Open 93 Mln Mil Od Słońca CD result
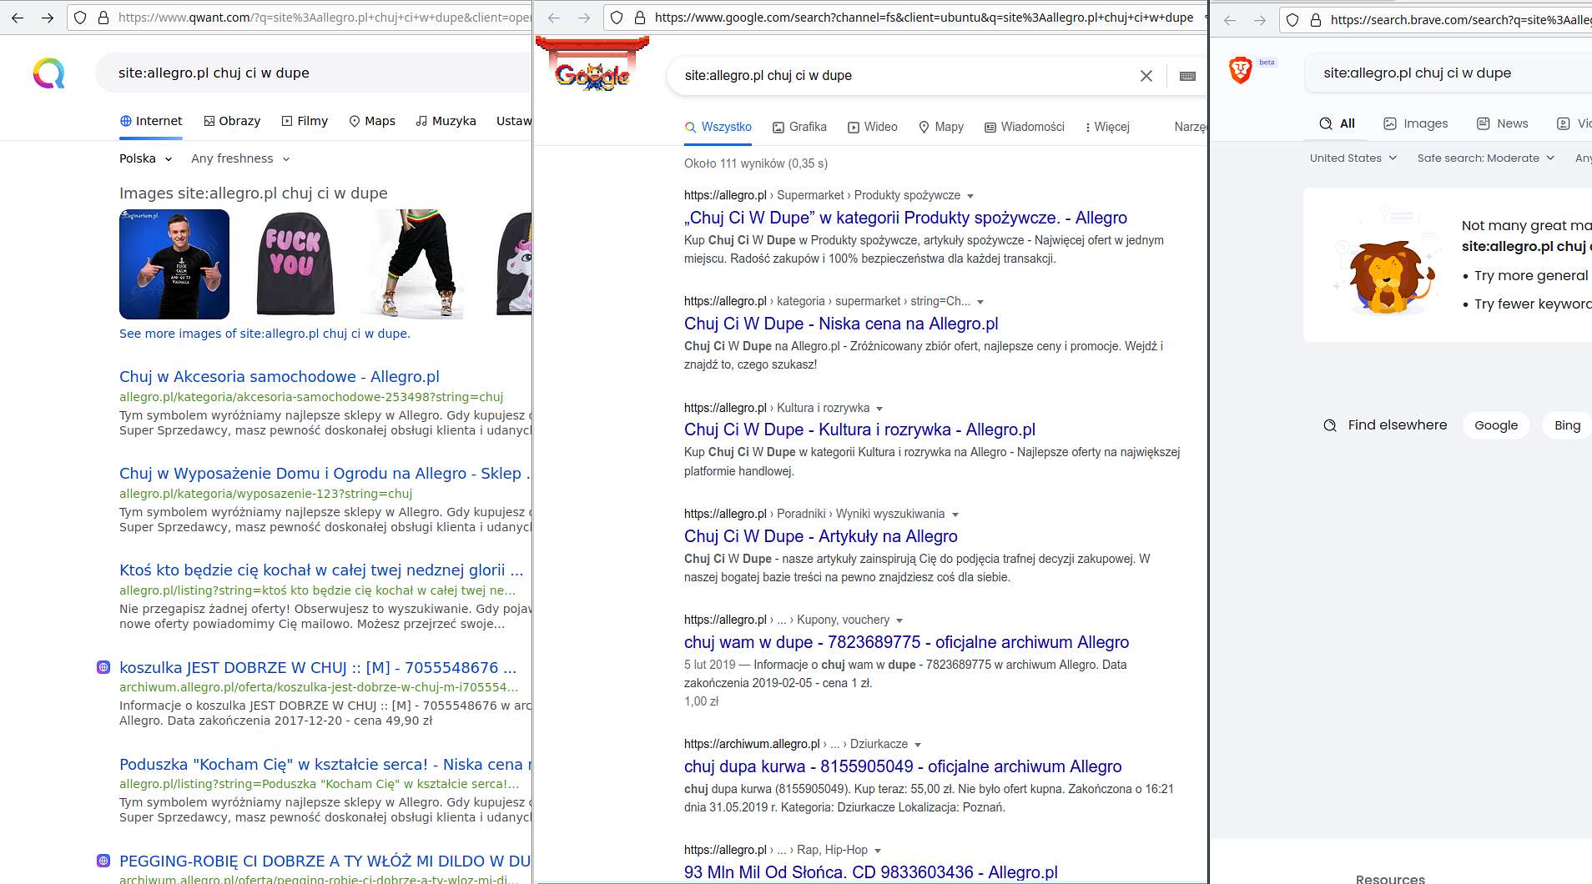This screenshot has width=1592, height=884. 871,872
